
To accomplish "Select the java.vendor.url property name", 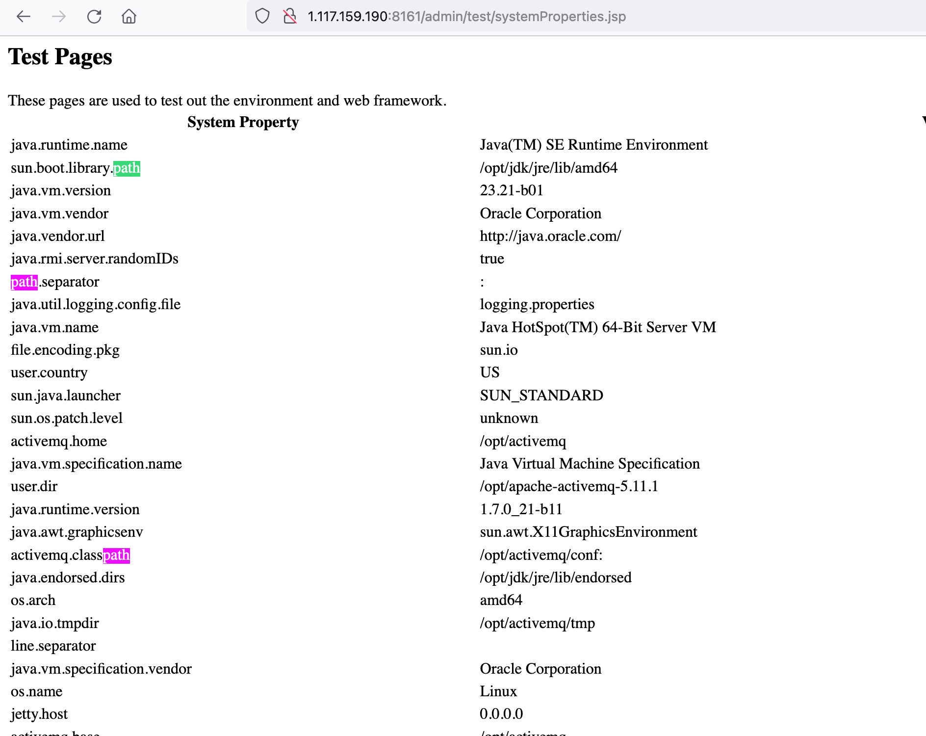I will [58, 236].
